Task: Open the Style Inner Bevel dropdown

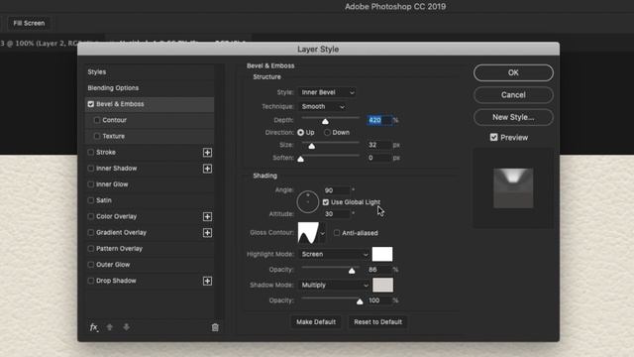Action: 327,92
